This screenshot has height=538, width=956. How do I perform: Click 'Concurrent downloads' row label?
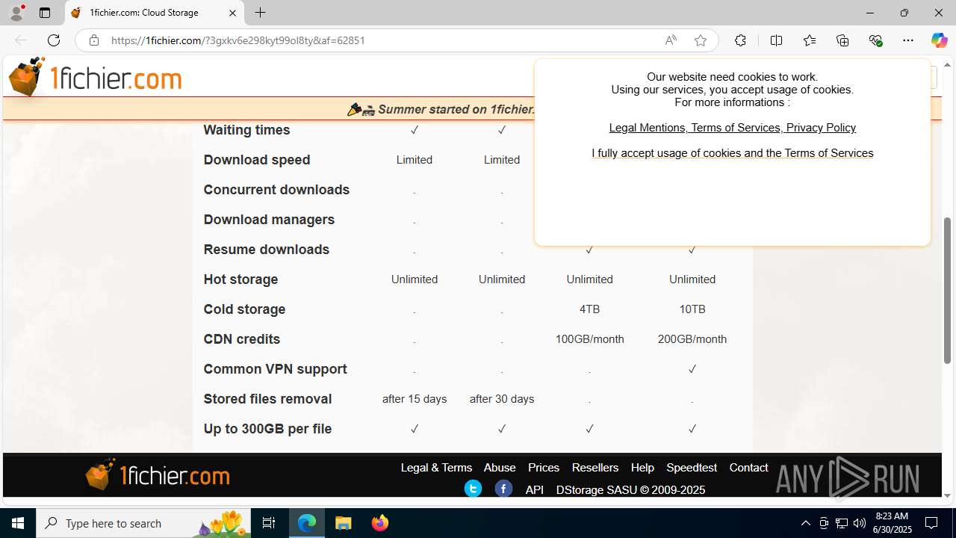coord(276,189)
